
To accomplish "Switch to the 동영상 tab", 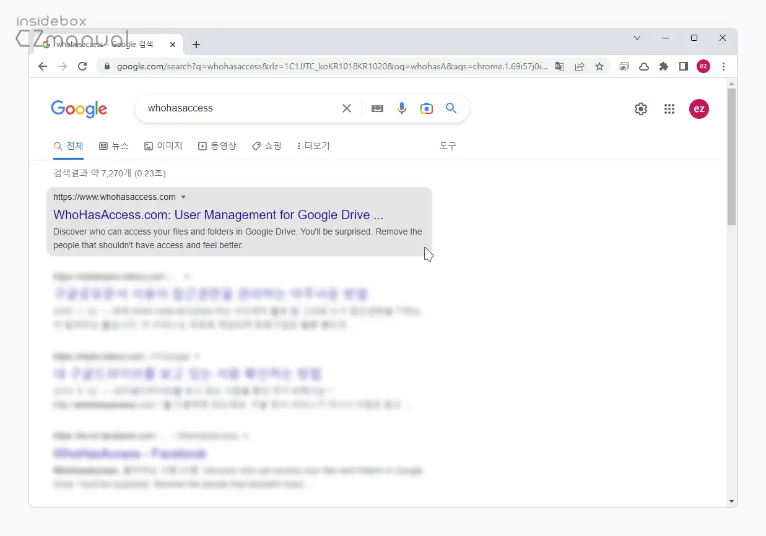I will 217,146.
